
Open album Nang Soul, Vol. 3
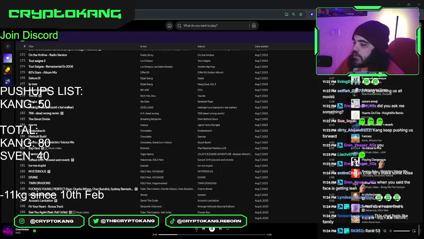[x=207, y=84]
